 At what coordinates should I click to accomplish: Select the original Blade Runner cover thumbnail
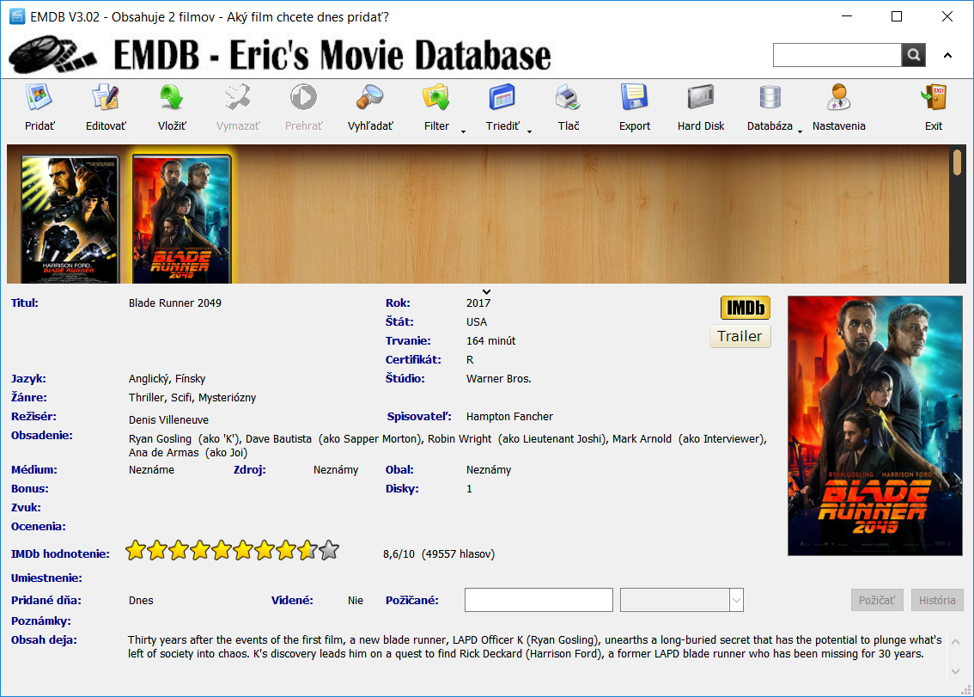tap(70, 219)
